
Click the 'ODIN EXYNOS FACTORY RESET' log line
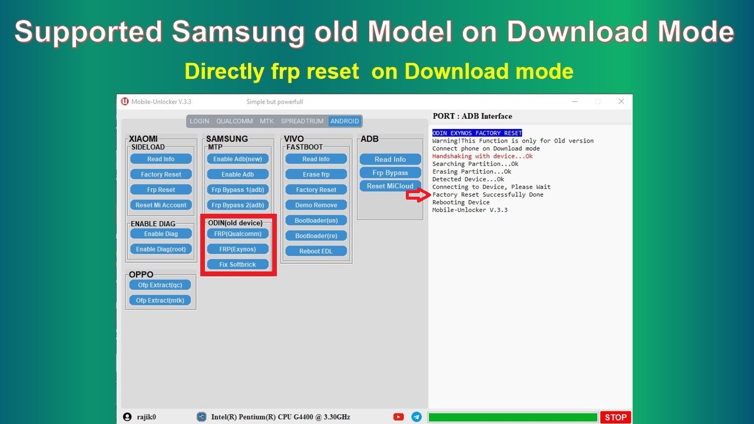tap(477, 133)
